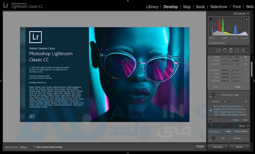This screenshot has width=255, height=154.
Task: Click the Sharpness slider handle
Action: pyautogui.click(x=230, y=70)
